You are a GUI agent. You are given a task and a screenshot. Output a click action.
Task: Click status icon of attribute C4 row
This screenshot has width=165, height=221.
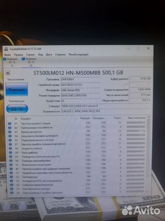[12, 185]
